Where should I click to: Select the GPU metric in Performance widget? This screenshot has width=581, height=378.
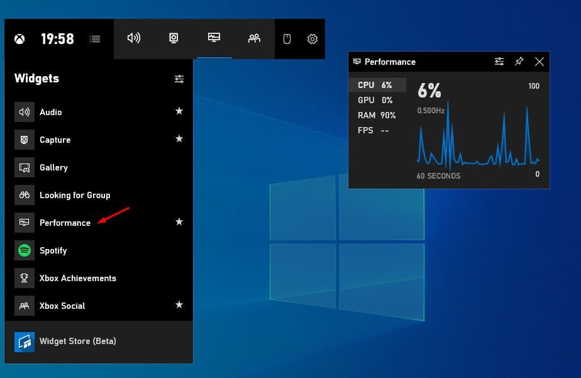coord(377,100)
